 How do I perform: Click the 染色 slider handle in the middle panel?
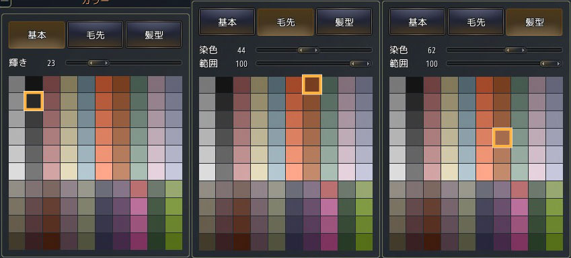point(309,50)
